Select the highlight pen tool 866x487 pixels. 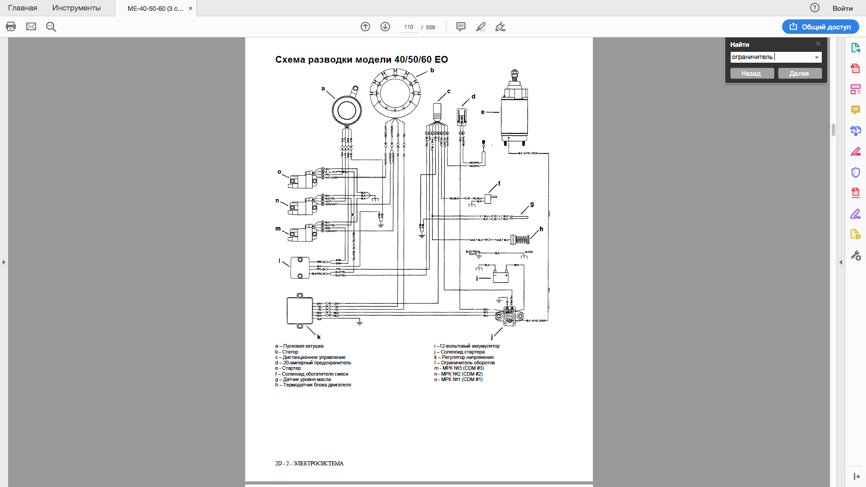(x=481, y=27)
